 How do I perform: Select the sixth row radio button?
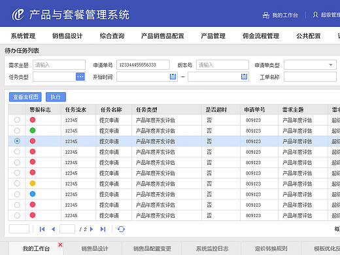click(17, 173)
